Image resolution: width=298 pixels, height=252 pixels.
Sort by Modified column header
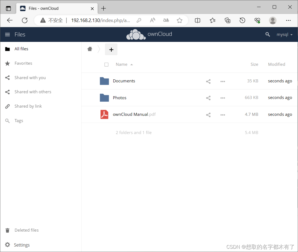[277, 64]
